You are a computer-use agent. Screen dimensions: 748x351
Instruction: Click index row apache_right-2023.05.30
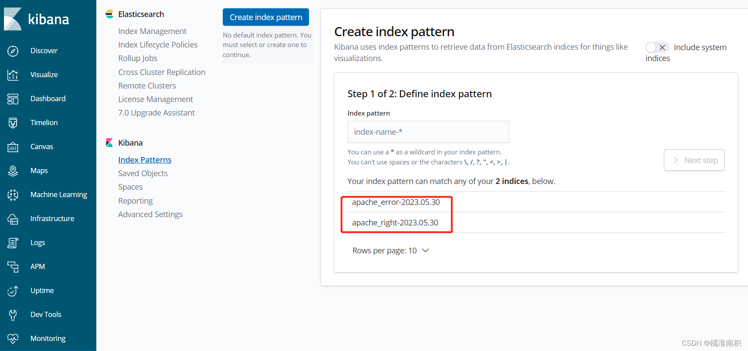(x=536, y=223)
